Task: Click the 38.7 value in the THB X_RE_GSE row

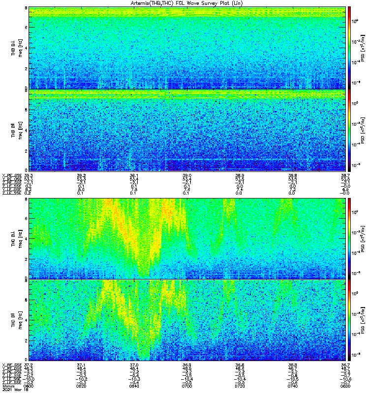Action: click(x=345, y=175)
